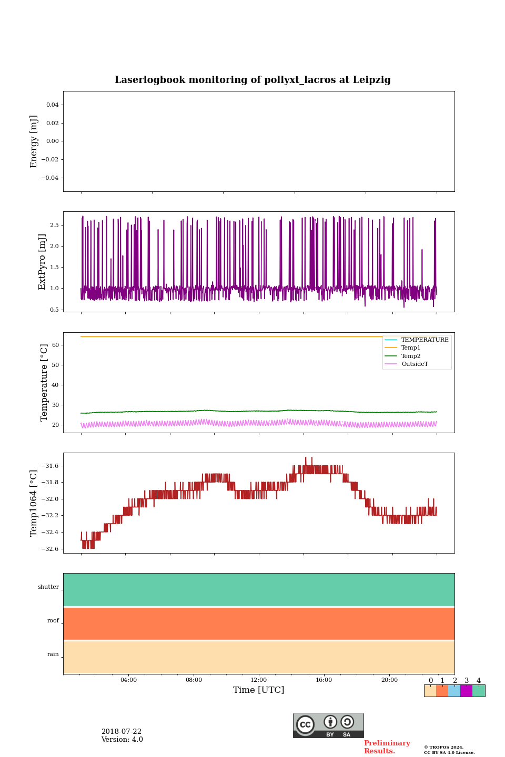This screenshot has height=757, width=505.
Task: Select the orange swatch labeled 1
Action: [442, 691]
